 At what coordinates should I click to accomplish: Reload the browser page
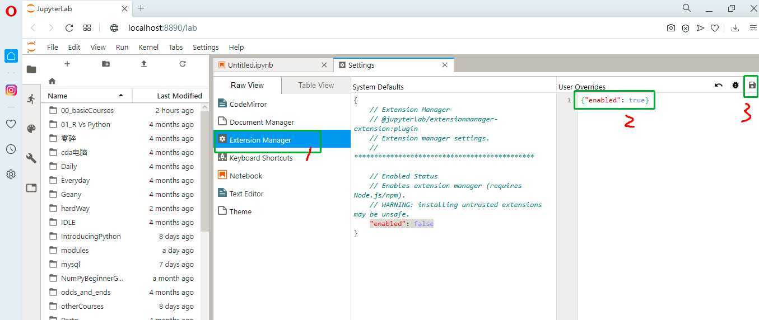(69, 28)
